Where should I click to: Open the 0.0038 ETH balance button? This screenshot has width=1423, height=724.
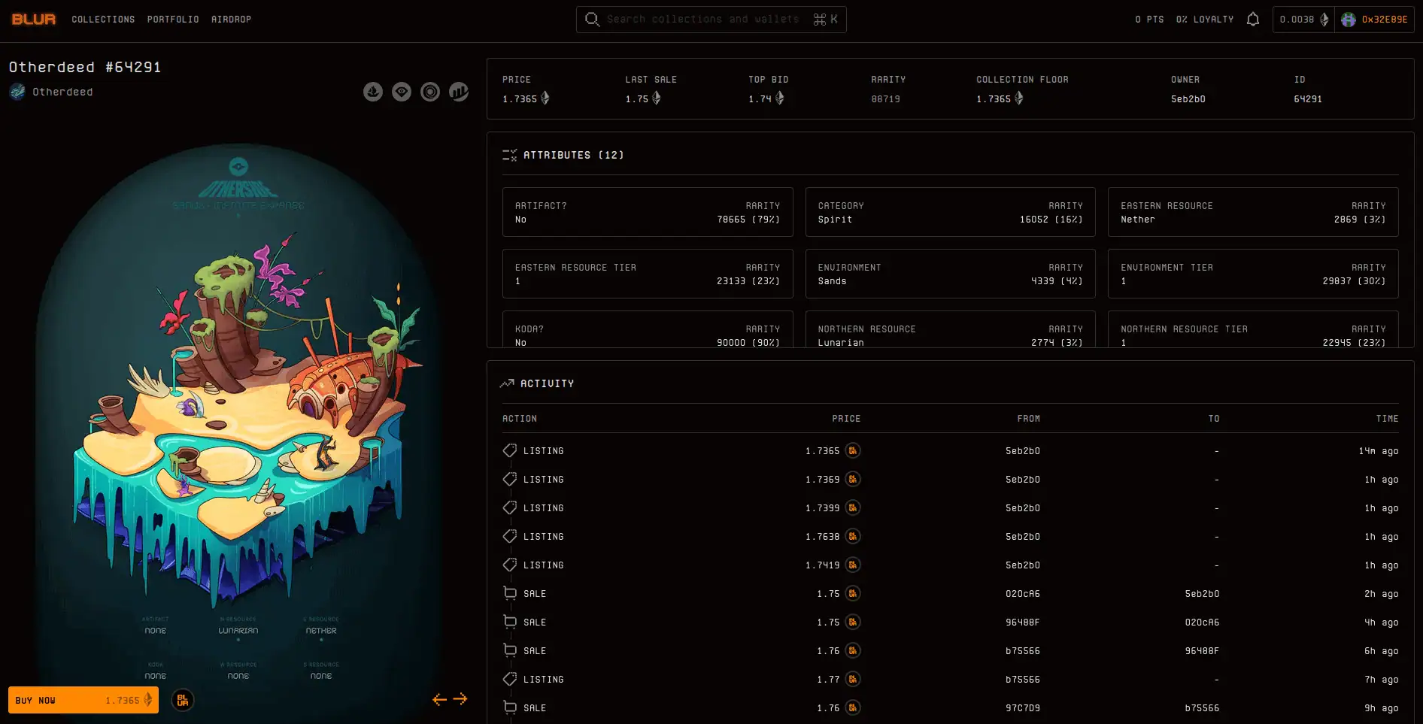pyautogui.click(x=1303, y=20)
